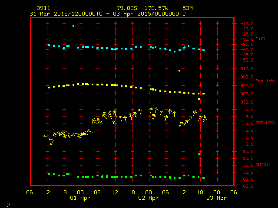Click the outlier cyan temperature point near -17

pos(73,26)
